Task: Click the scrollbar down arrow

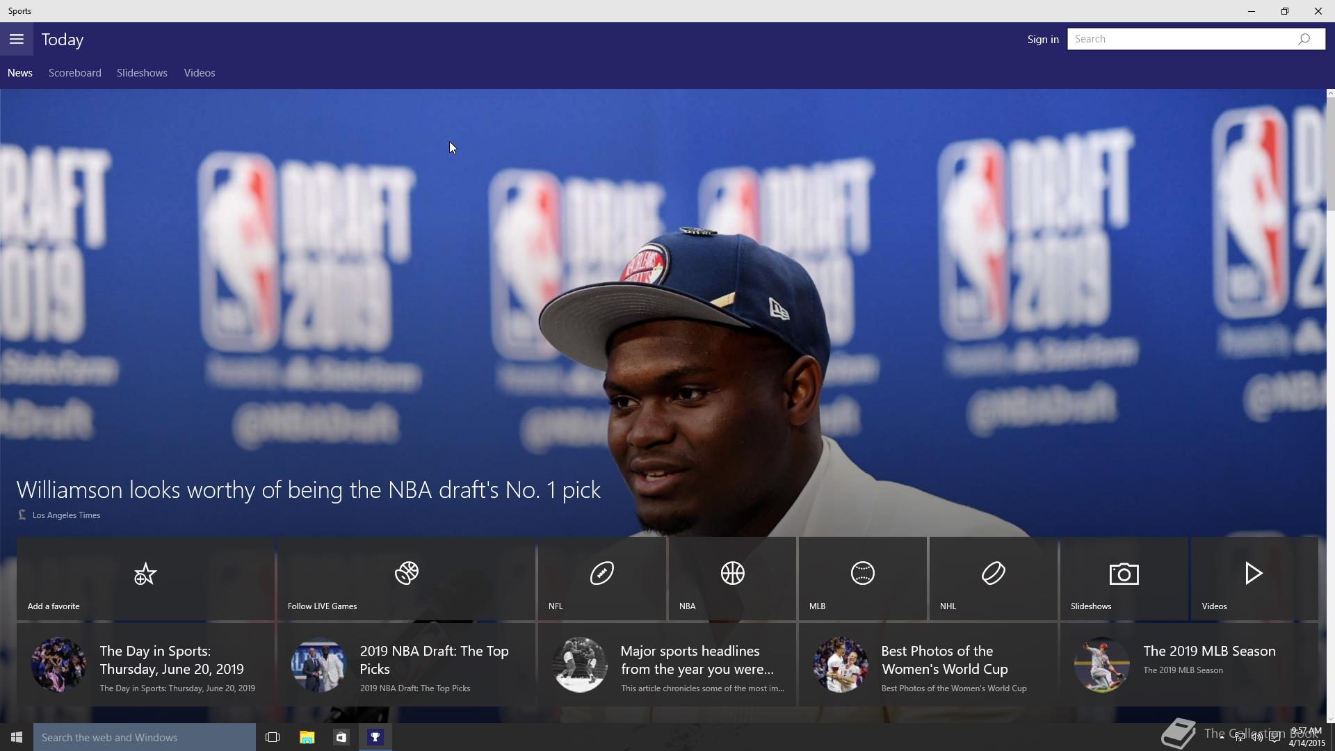Action: coord(1331,719)
